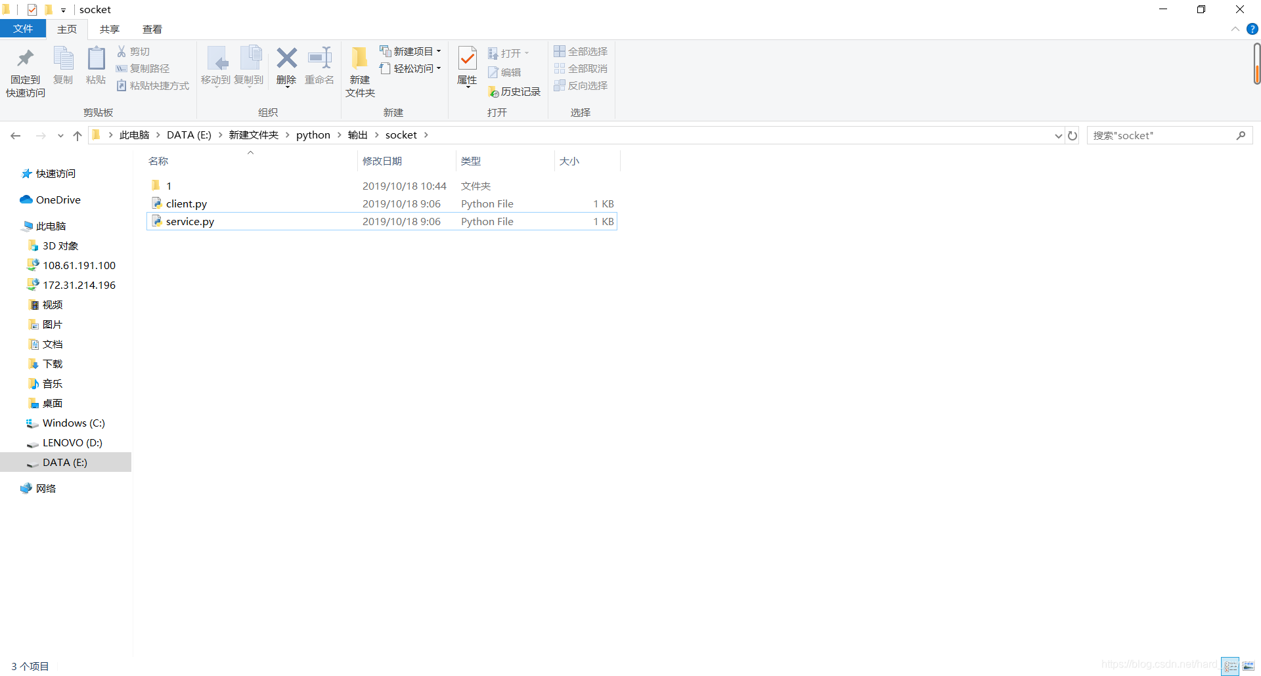Create a new folder (新建文件夹)
This screenshot has height=676, width=1261.
point(360,72)
